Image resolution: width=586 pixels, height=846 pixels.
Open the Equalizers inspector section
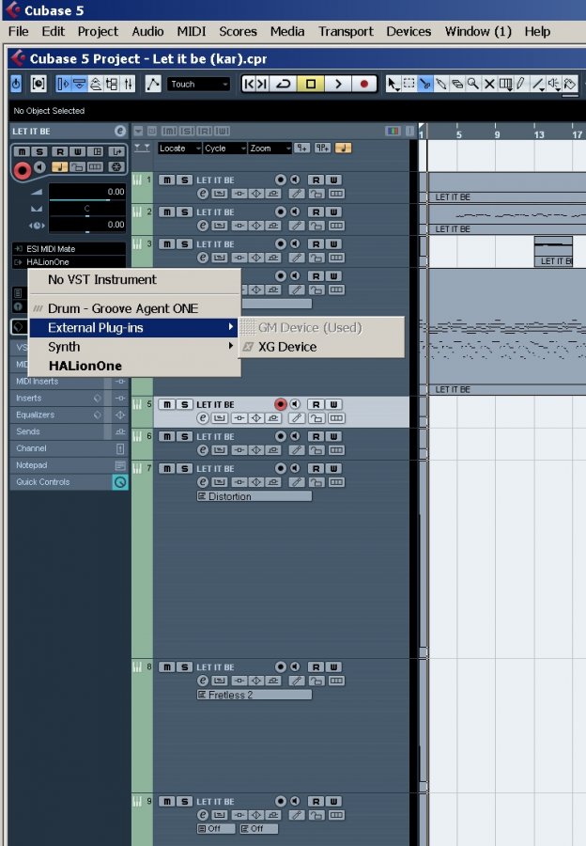point(69,415)
